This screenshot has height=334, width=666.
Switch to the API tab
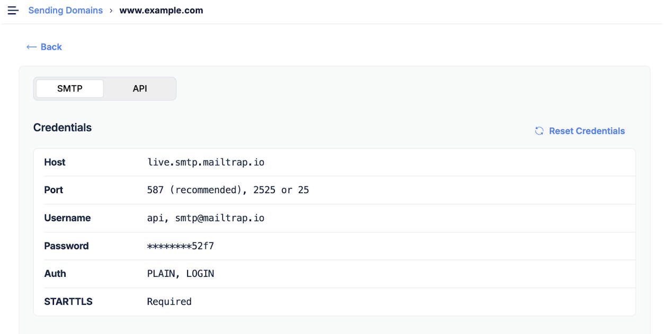[140, 88]
